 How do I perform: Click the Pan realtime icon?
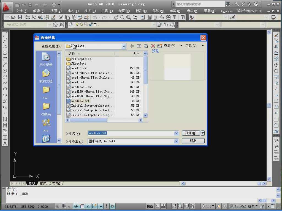116,17
